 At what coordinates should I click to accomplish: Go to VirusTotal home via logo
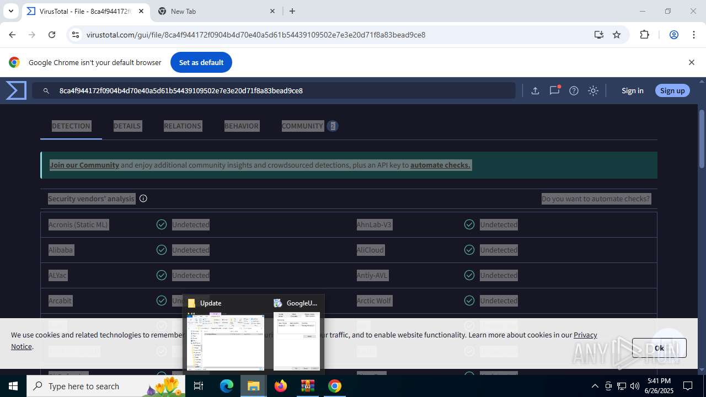click(x=16, y=90)
